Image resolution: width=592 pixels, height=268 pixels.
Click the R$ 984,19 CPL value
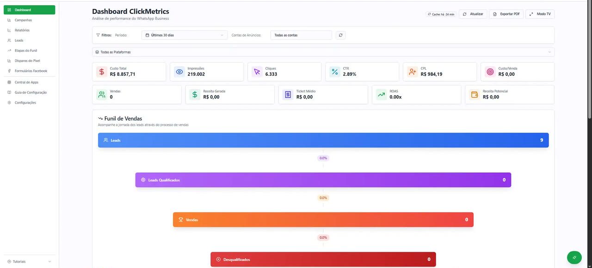tap(432, 74)
